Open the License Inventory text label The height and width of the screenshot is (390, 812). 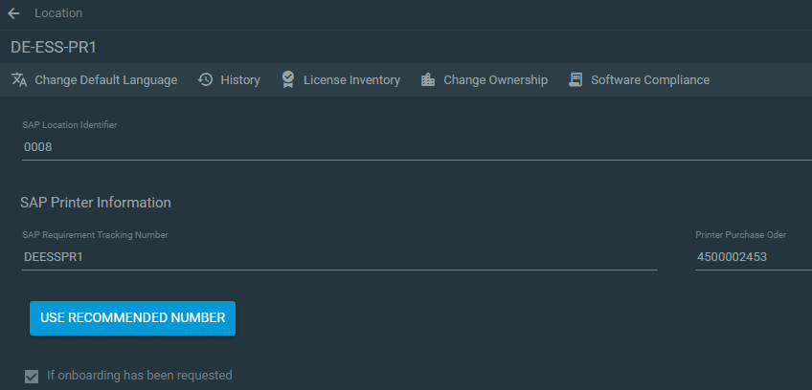[351, 80]
